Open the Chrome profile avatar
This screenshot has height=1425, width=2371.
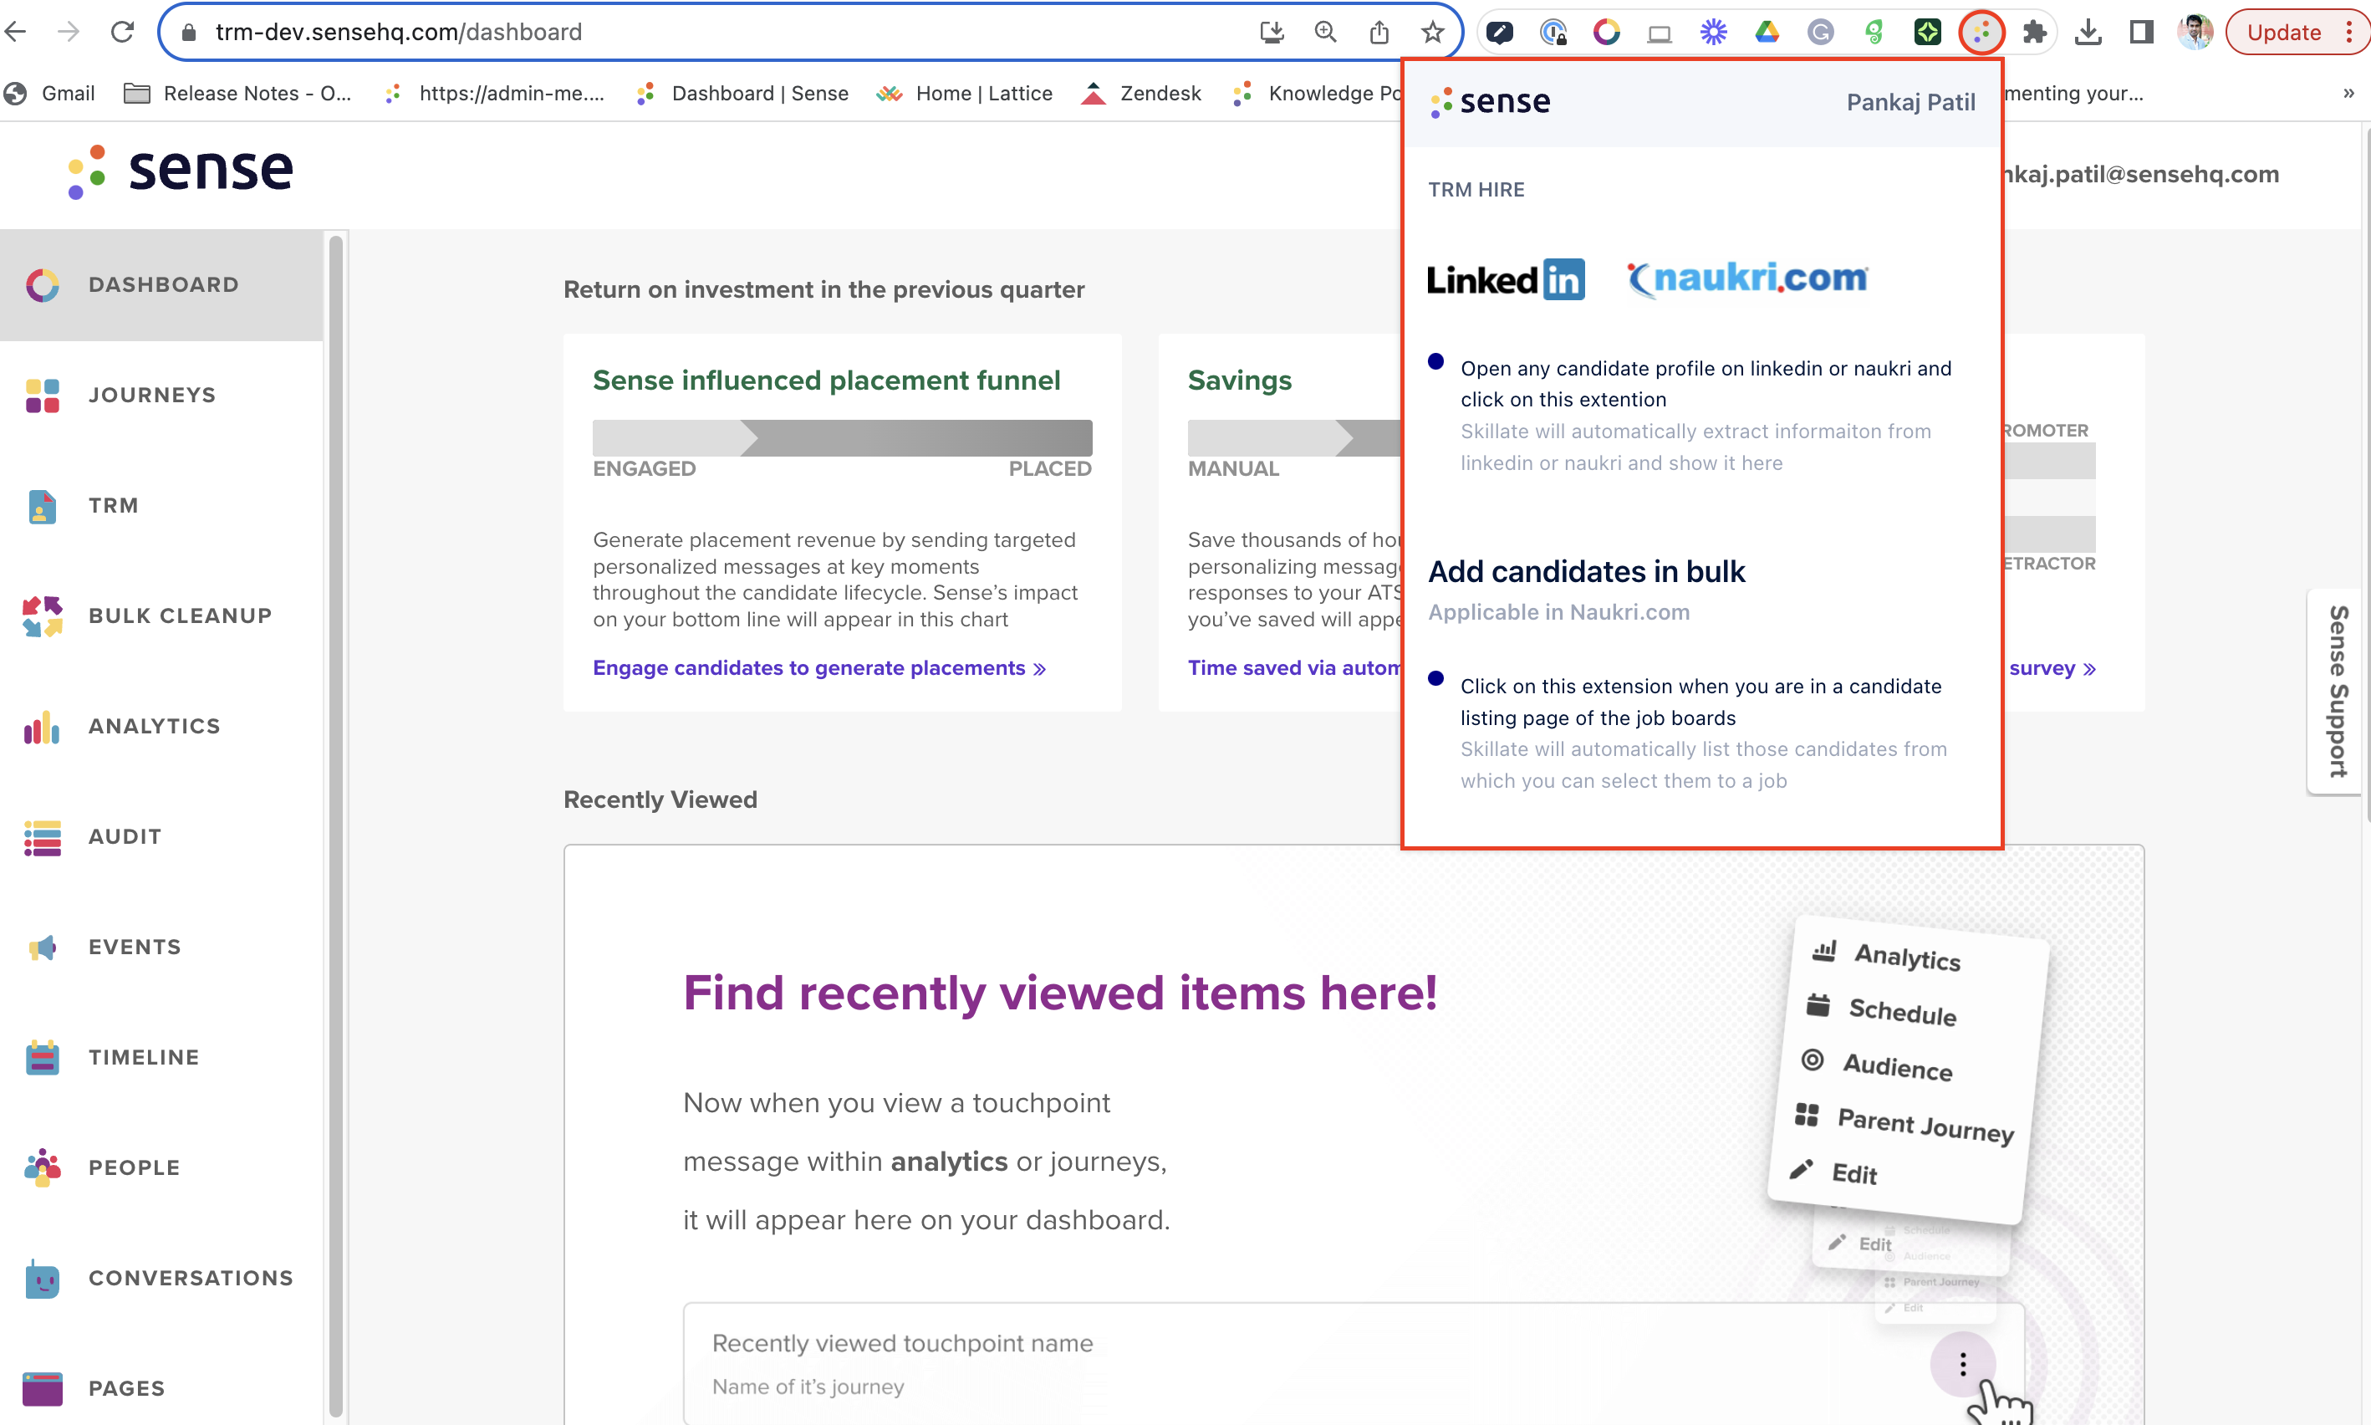coord(2195,33)
